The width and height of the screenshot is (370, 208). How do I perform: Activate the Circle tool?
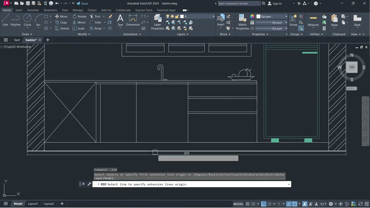coord(27,20)
